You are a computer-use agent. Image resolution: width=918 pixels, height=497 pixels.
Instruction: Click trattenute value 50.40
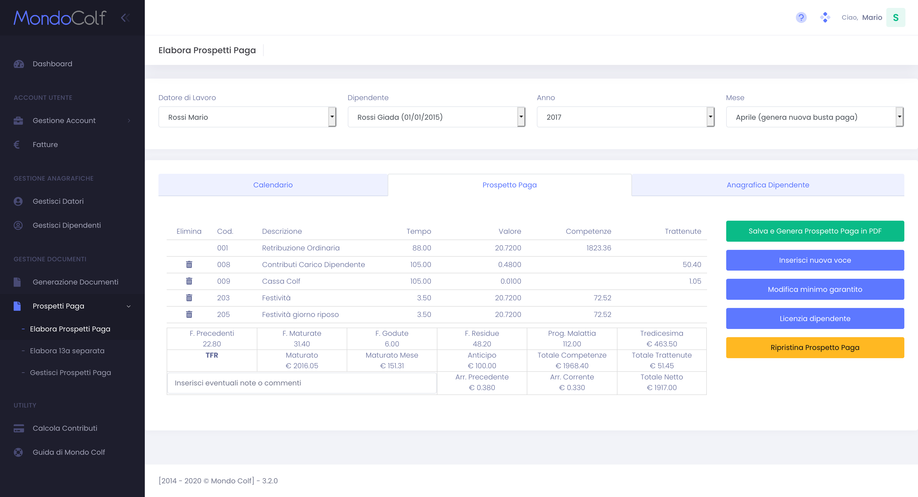692,264
